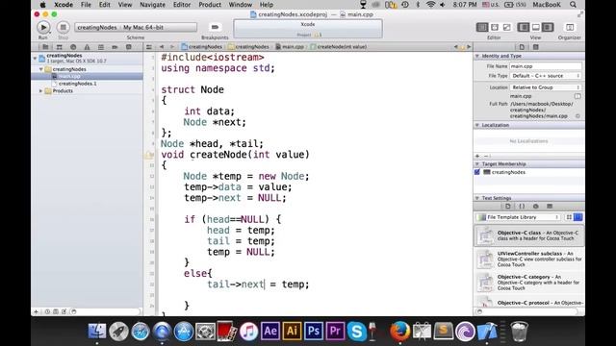This screenshot has width=616, height=346.
Task: Open the Window menu
Action: point(240,5)
